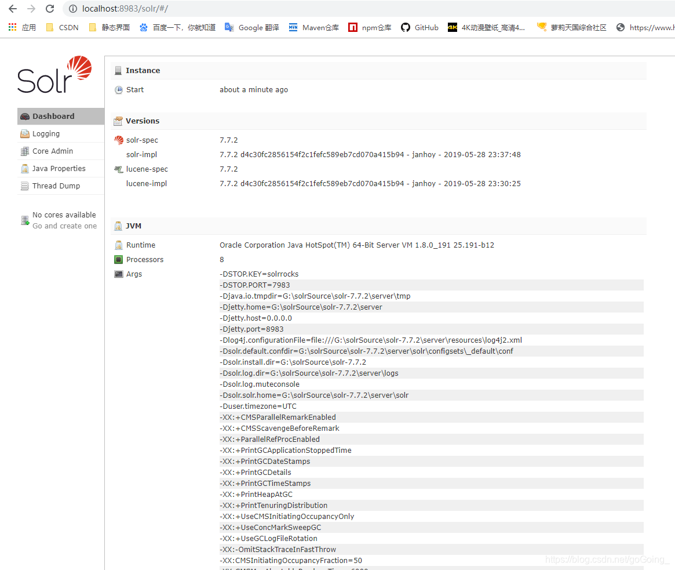Open the 萝莉天国综合社区 bookmark
Image resolution: width=675 pixels, height=570 pixels.
(572, 28)
